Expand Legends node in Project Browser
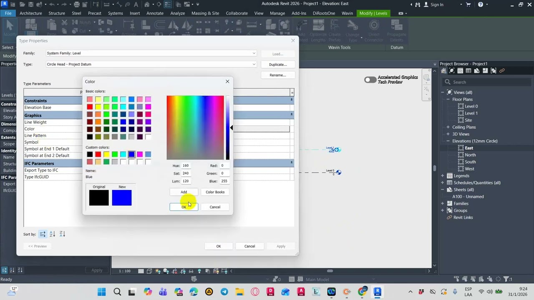 pyautogui.click(x=443, y=176)
